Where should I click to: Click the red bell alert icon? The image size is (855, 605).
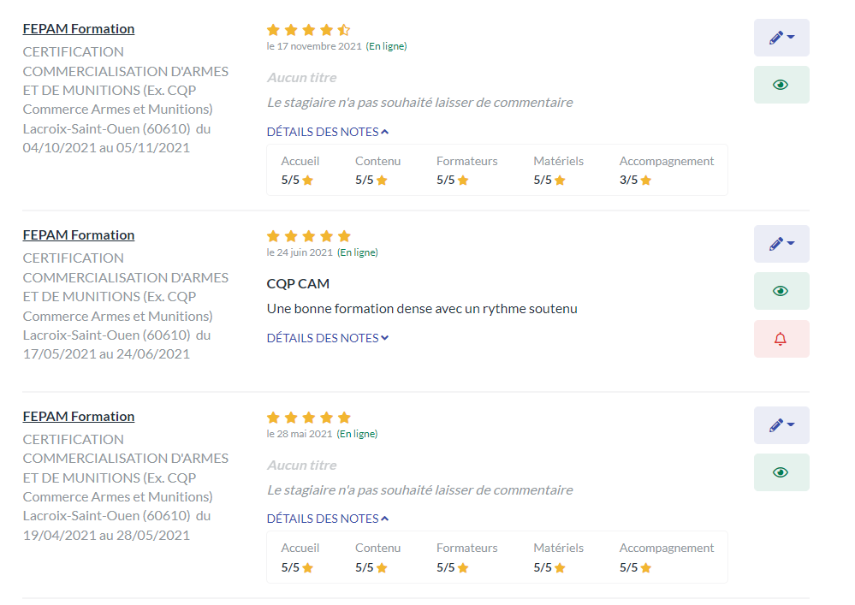pyautogui.click(x=781, y=339)
